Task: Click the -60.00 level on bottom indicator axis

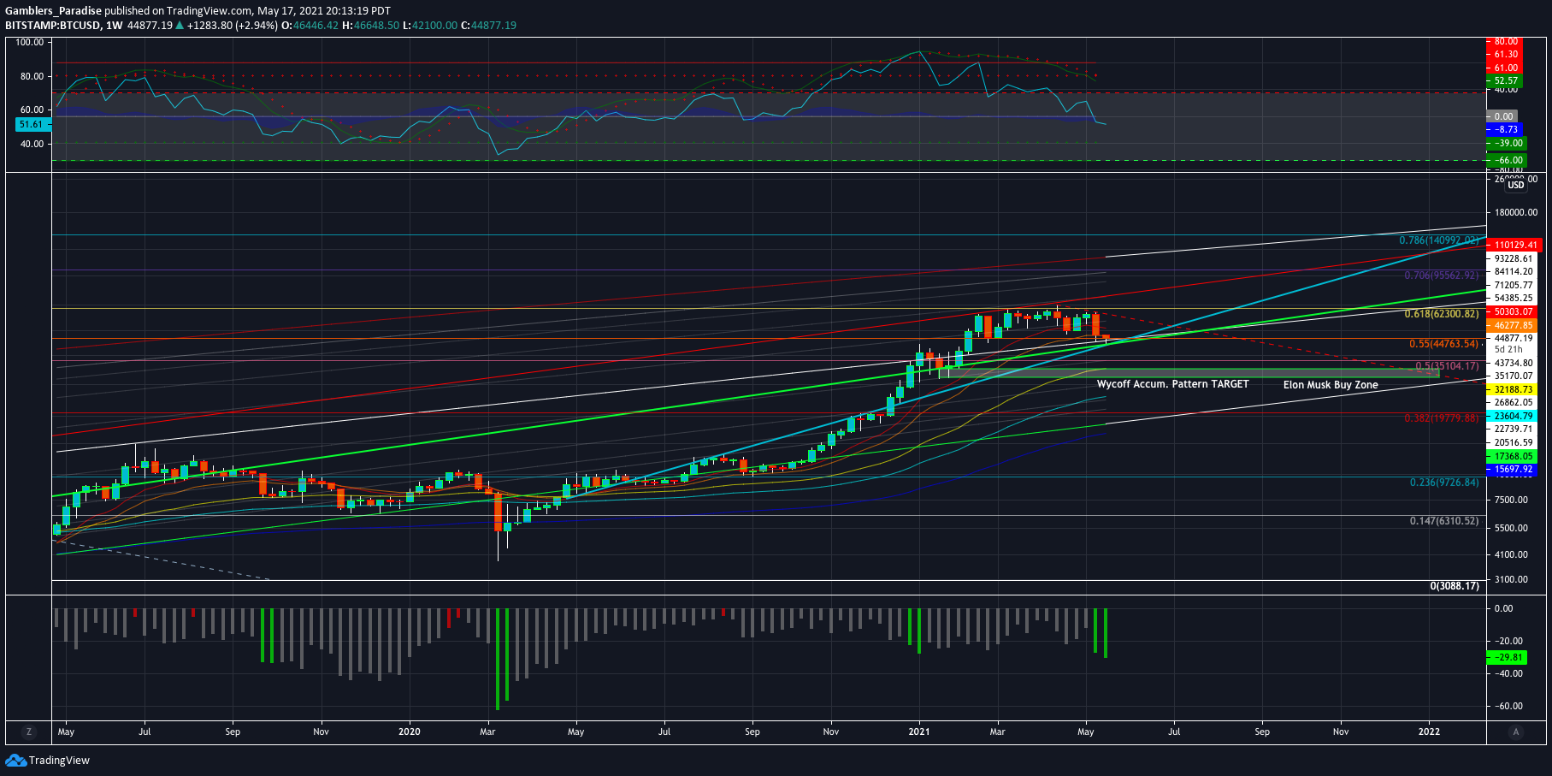Action: [1508, 706]
